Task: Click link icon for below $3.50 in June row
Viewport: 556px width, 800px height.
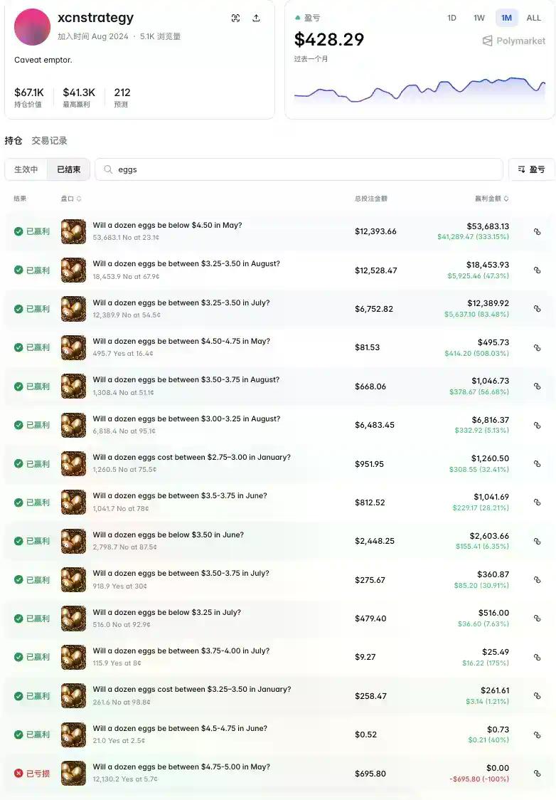Action: 537,541
